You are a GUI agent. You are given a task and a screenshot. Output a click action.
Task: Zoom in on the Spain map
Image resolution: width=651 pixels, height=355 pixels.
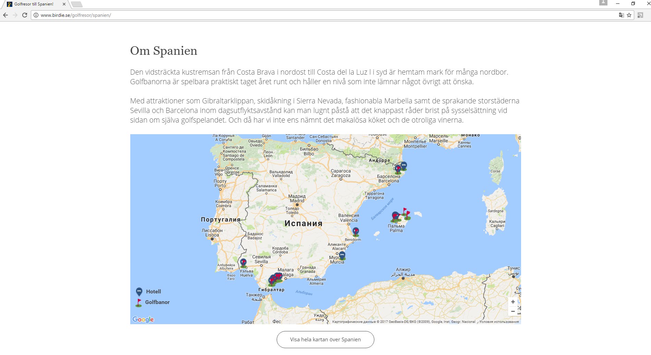coord(513,302)
